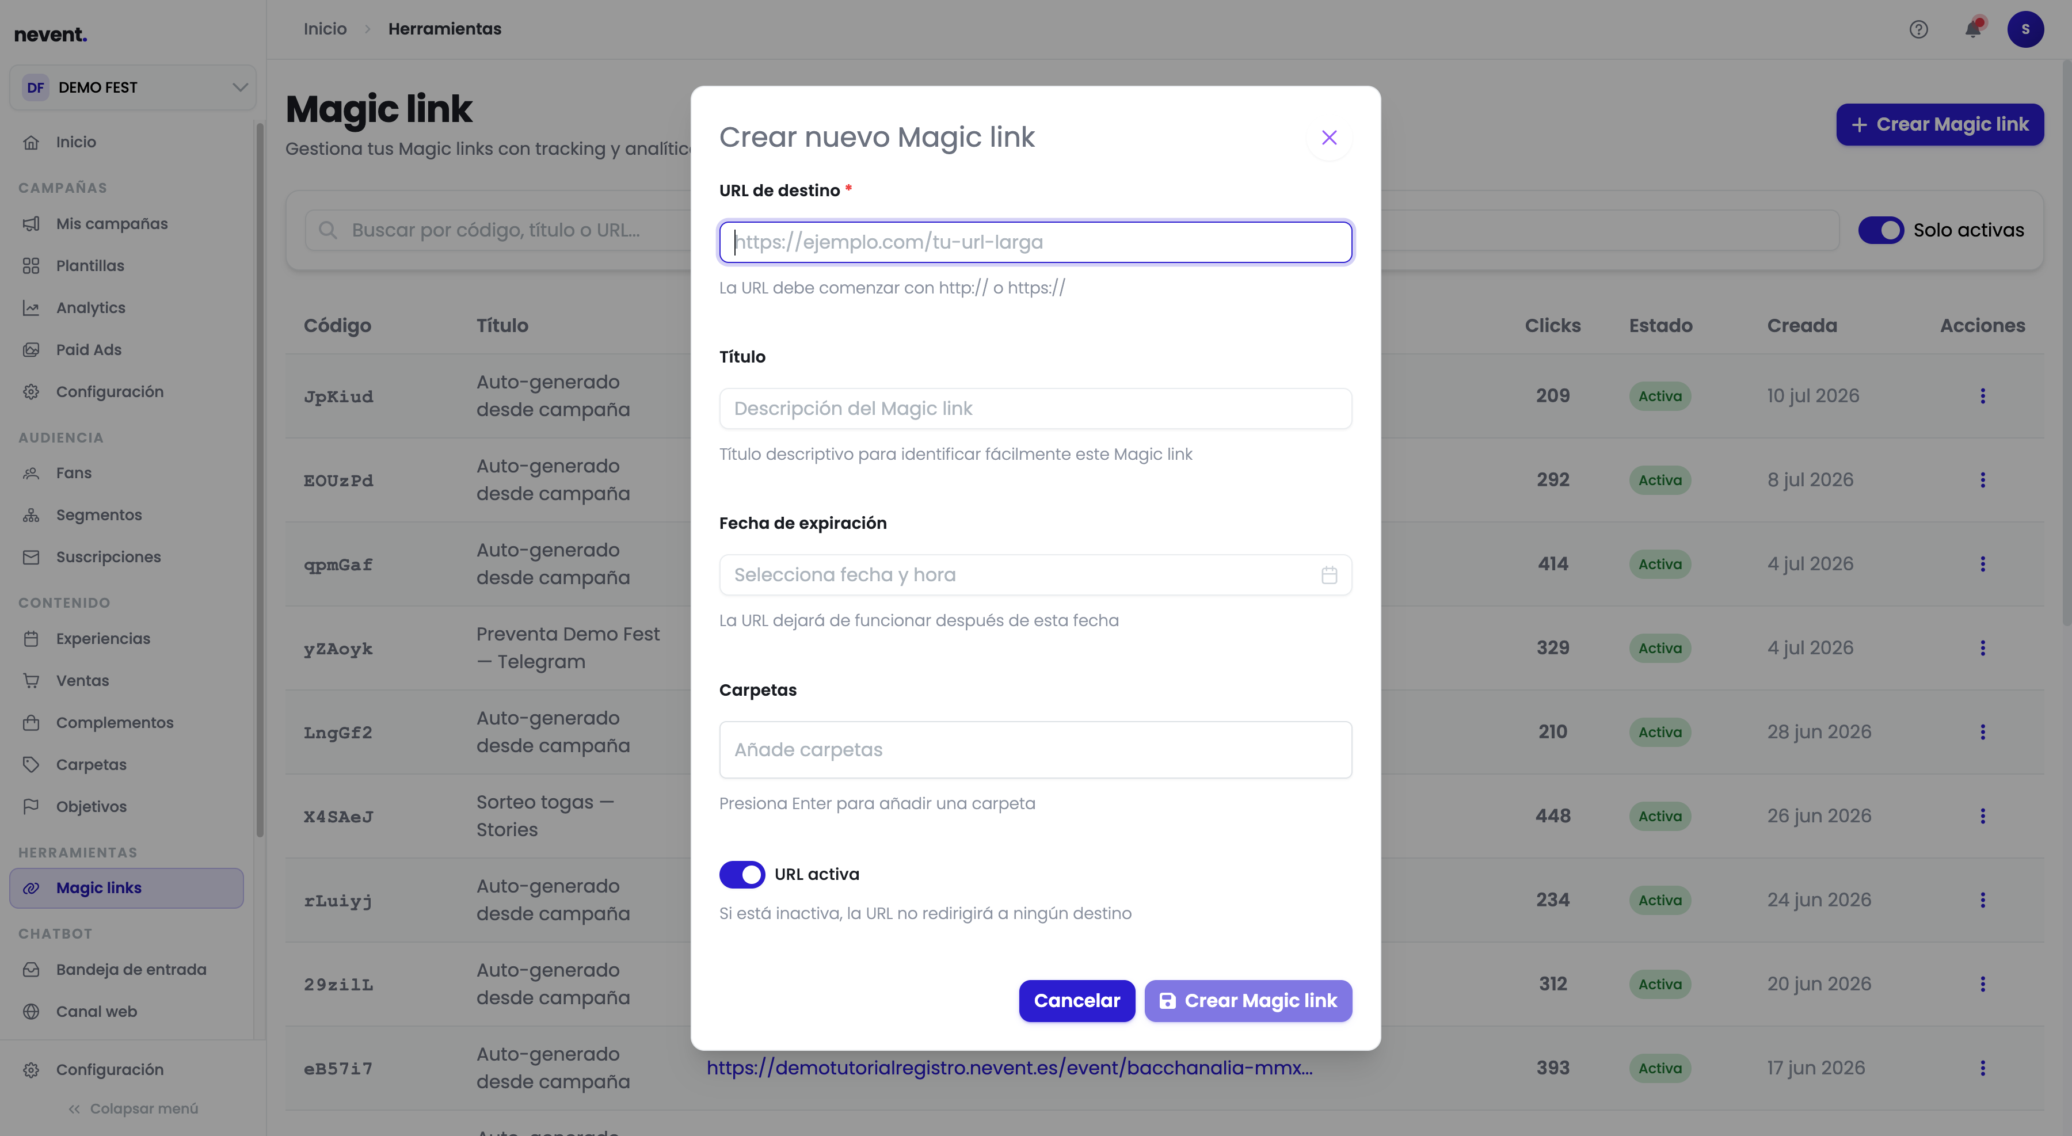Cancel the Magic link creation
The width and height of the screenshot is (2072, 1136).
[x=1076, y=1000]
